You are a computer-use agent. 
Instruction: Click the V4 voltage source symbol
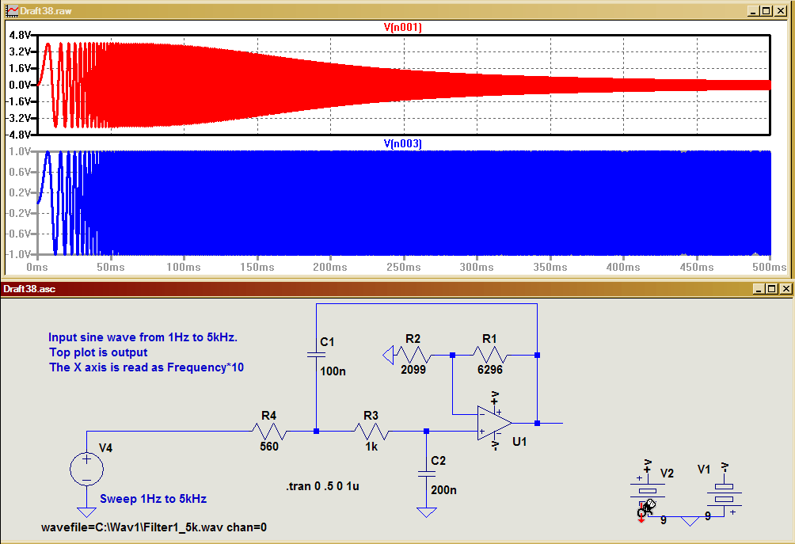[x=86, y=469]
